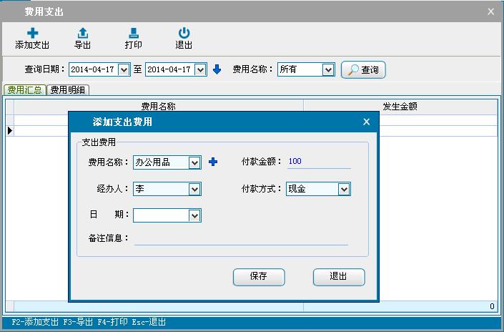Click the 保存 save button
The width and height of the screenshot is (504, 332).
pyautogui.click(x=259, y=277)
